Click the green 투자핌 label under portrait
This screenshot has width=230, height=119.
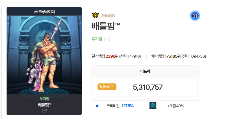(44, 98)
